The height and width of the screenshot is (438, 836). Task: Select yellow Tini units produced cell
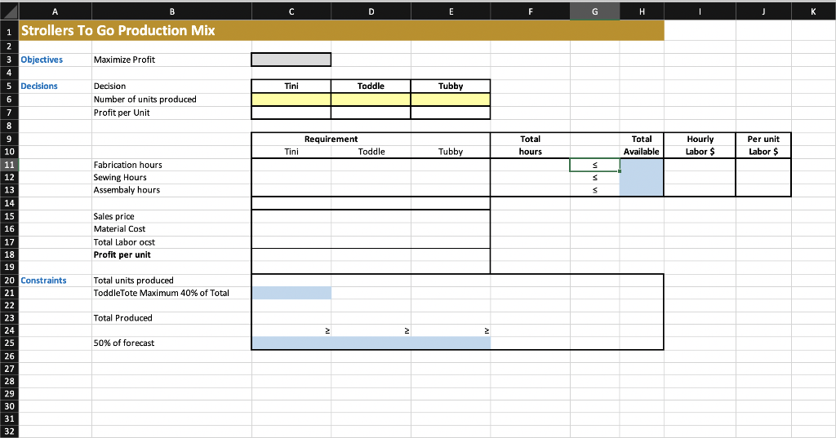coord(291,100)
